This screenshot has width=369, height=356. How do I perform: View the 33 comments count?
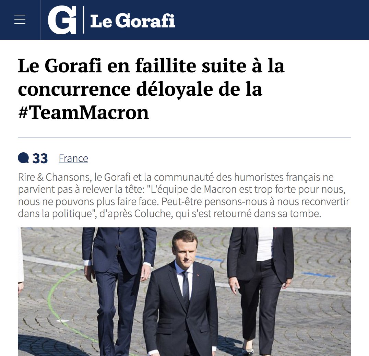pyautogui.click(x=40, y=158)
